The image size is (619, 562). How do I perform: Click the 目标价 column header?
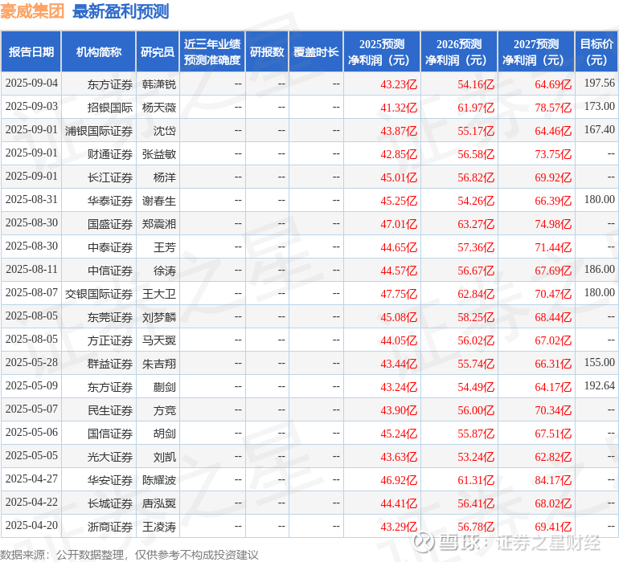click(596, 51)
